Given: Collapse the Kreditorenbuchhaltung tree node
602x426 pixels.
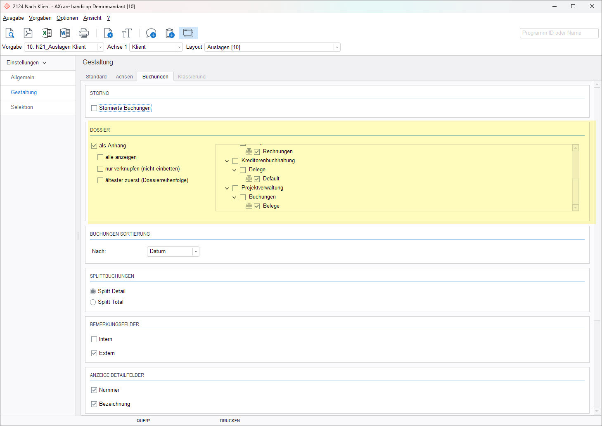Looking at the screenshot, I should coord(227,161).
